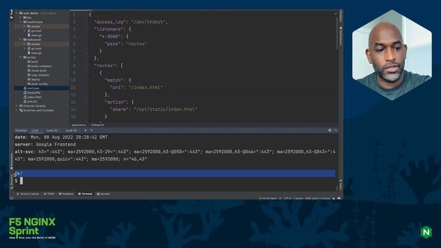Click the scripts folder icon

25,57
